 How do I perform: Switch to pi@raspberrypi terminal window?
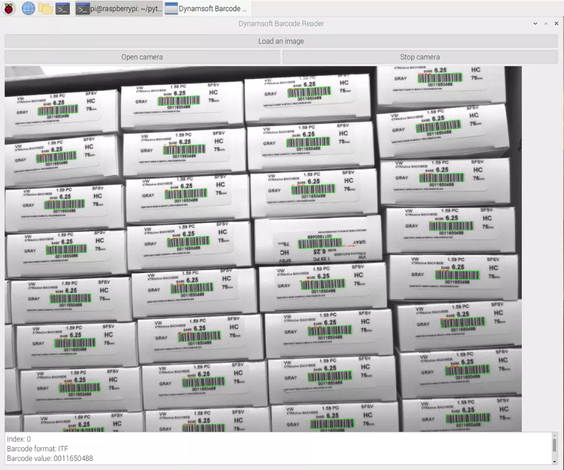119,9
